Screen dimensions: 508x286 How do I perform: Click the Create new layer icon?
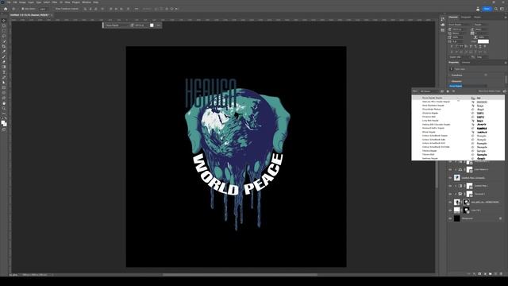(x=495, y=274)
